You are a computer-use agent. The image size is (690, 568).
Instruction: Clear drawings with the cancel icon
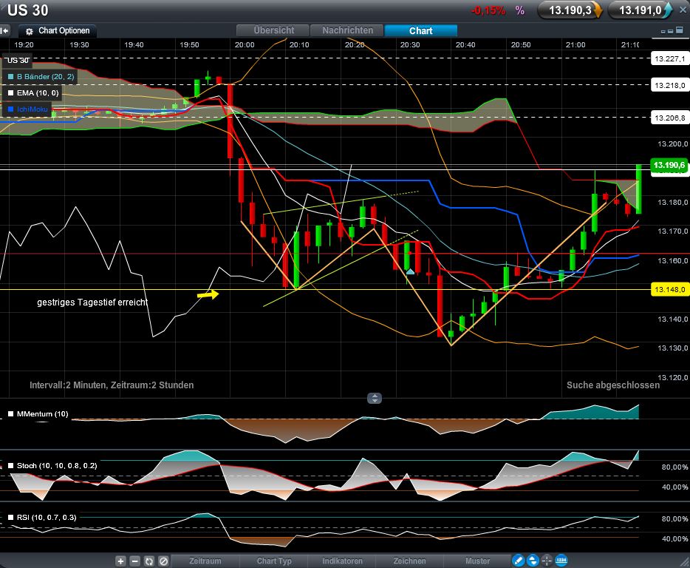click(163, 561)
